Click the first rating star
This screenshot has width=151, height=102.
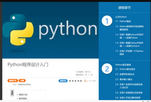[70, 81]
